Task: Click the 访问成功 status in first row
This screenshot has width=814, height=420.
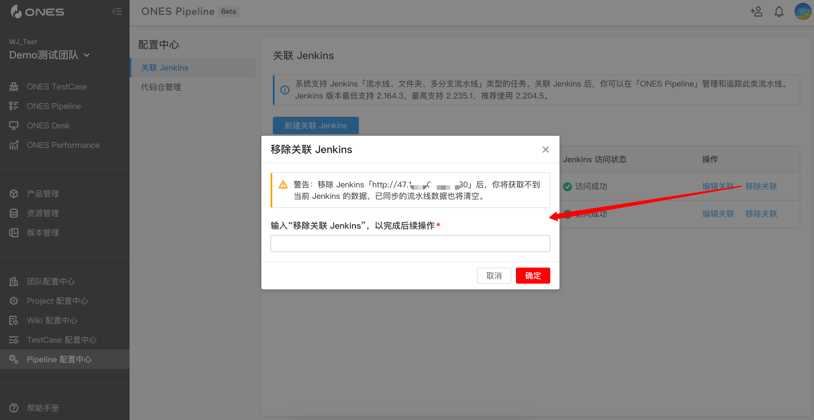Action: (x=591, y=186)
